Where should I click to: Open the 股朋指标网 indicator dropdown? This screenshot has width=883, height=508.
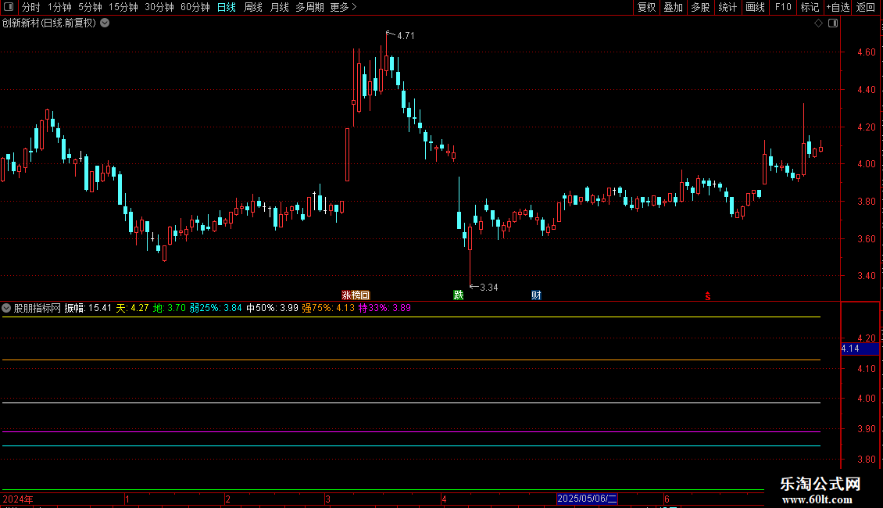pyautogui.click(x=6, y=308)
